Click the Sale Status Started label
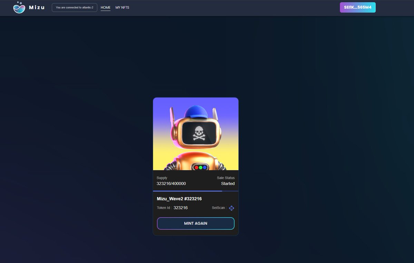Viewport: 414px width, 263px height. click(x=228, y=184)
